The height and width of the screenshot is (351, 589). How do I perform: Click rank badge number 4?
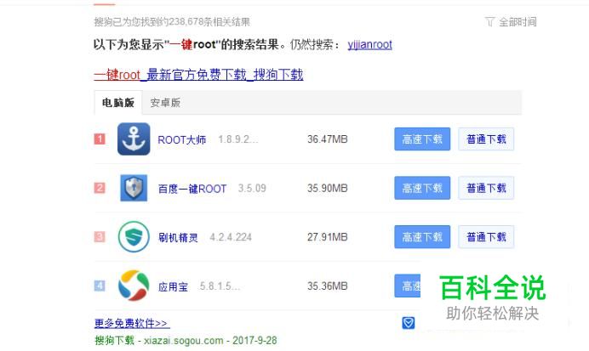coord(100,286)
